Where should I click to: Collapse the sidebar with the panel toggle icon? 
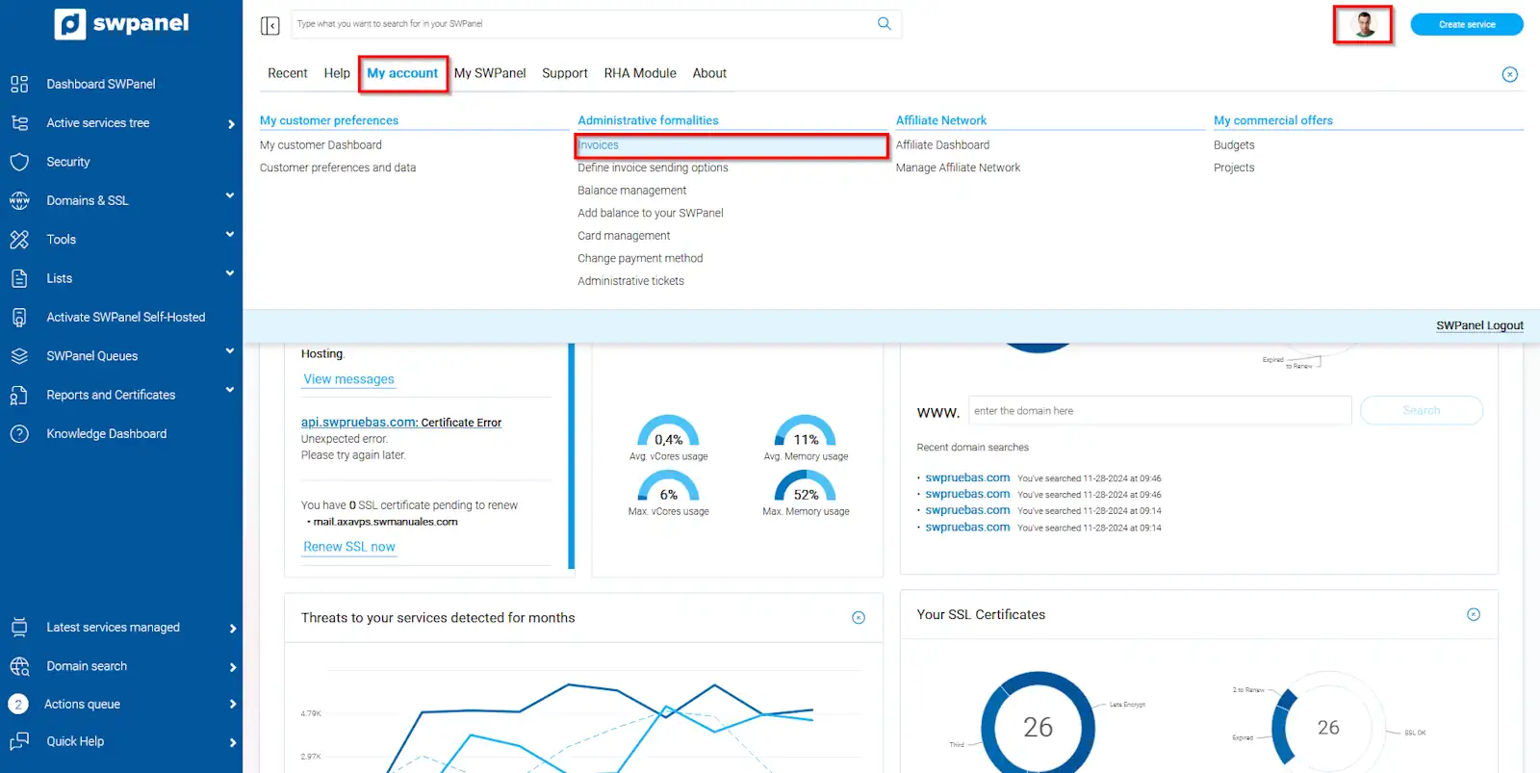[270, 25]
